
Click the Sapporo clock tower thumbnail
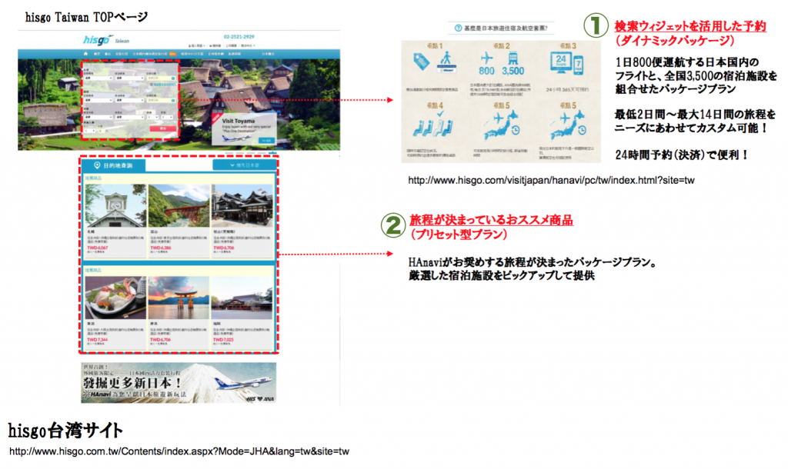tap(115, 206)
